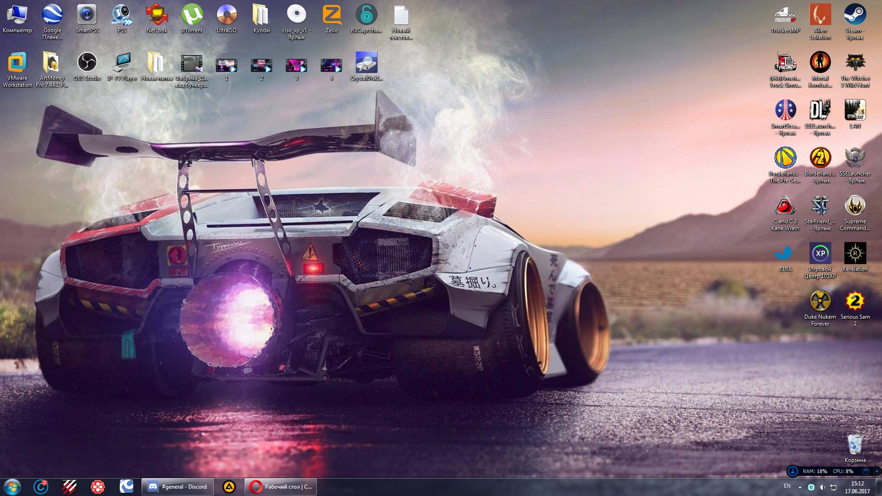Open the NetLook shortcut
This screenshot has height=496, width=882.
[x=157, y=19]
